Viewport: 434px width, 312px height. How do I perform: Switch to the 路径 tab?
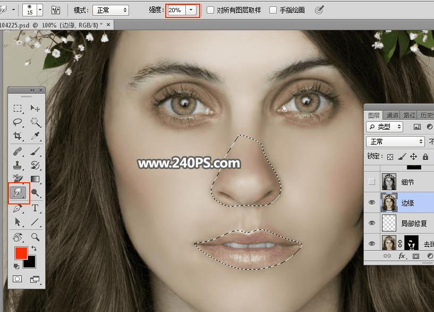[410, 115]
